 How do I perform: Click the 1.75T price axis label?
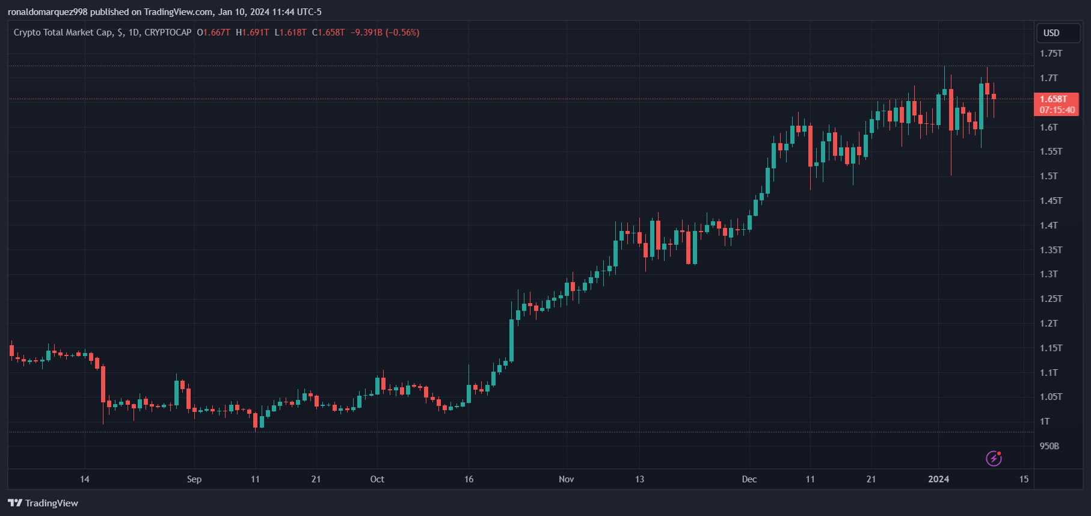(x=1051, y=54)
